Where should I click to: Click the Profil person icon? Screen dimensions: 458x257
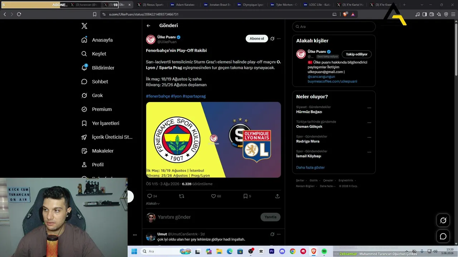tap(84, 165)
